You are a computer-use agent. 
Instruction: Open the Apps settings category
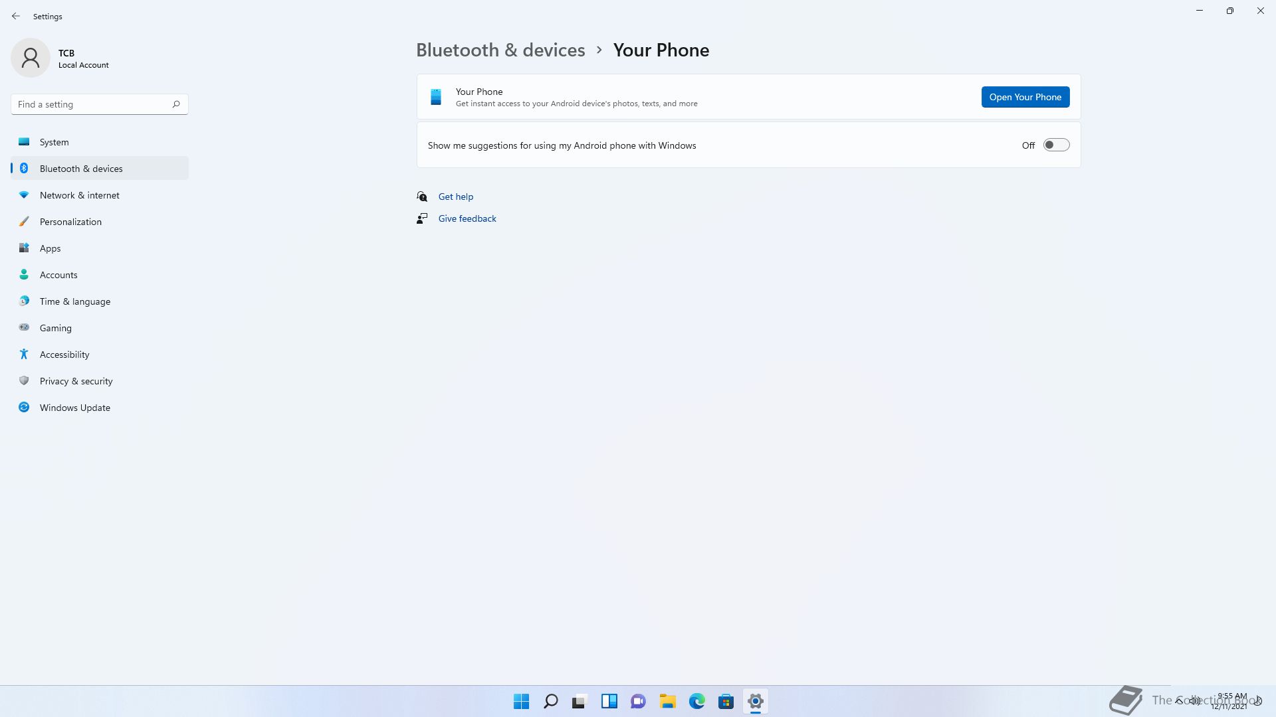[x=100, y=248]
